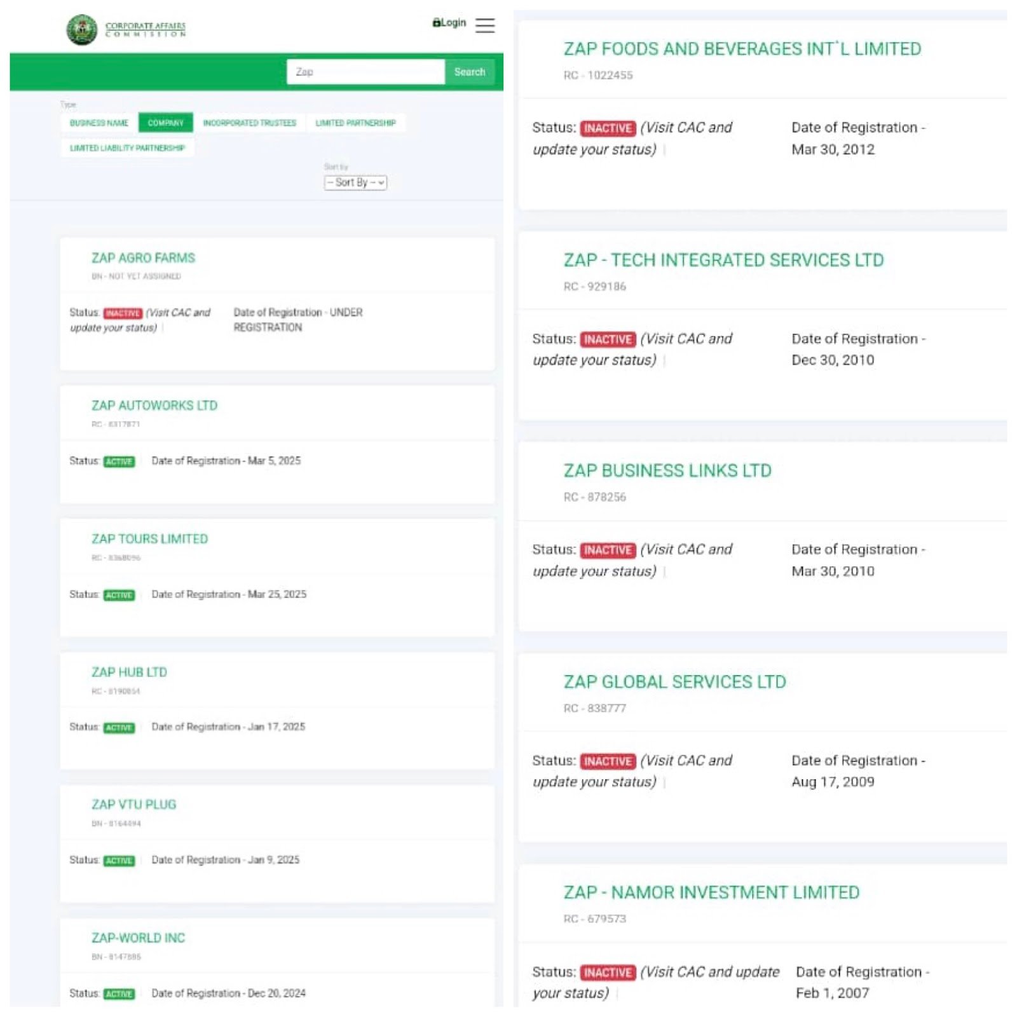The height and width of the screenshot is (1017, 1017).
Task: Open ZAP AUTOWORKS LTD entry
Action: coord(154,406)
